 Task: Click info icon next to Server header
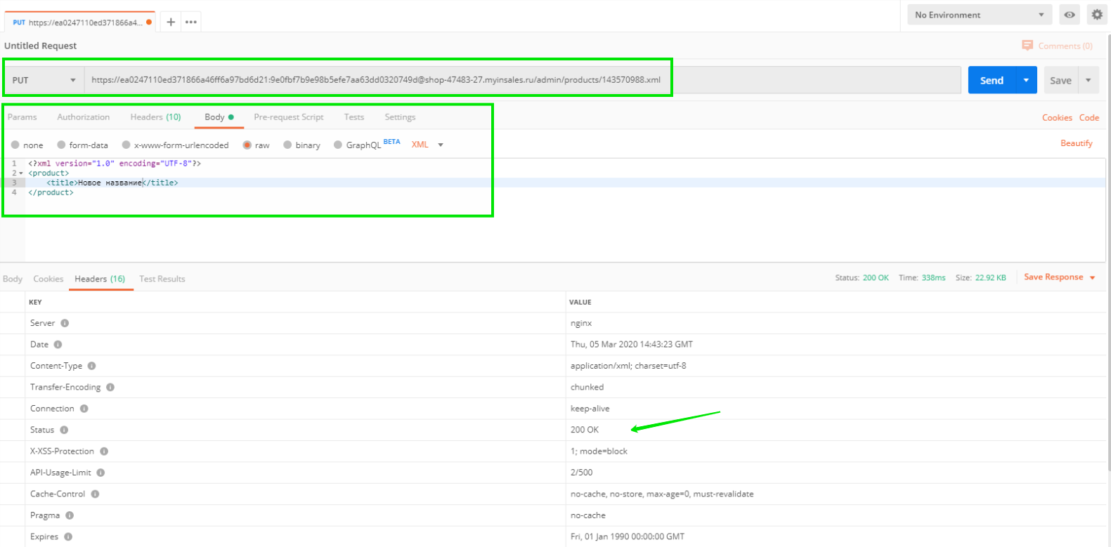(x=65, y=323)
